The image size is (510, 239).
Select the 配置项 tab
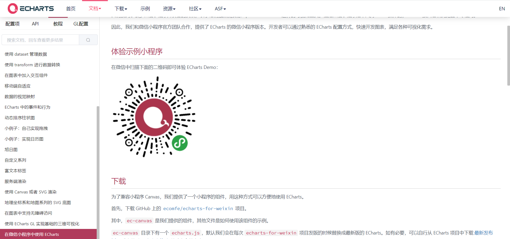[12, 24]
